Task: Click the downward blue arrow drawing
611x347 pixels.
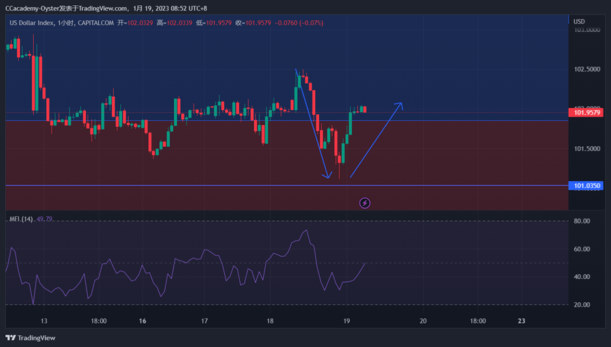Action: point(311,122)
